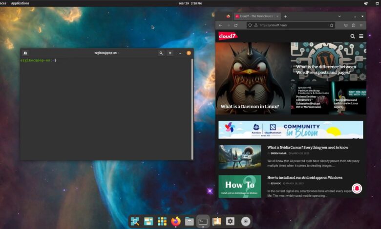Open the Files folder icon in dock
The image size is (381, 229).
click(x=190, y=221)
